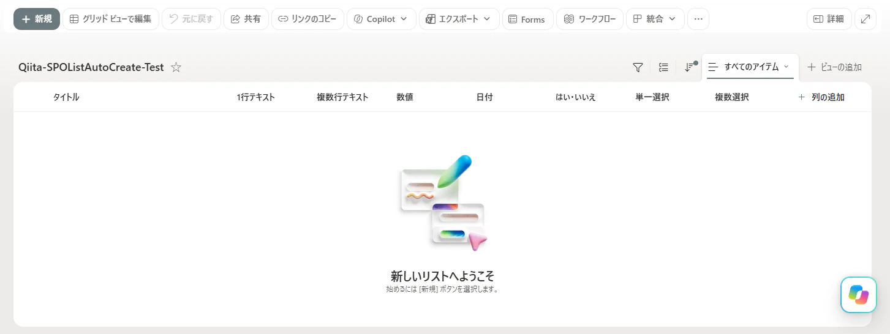This screenshot has height=334, width=890.
Task: Click the 元に戻す undo button
Action: point(191,19)
